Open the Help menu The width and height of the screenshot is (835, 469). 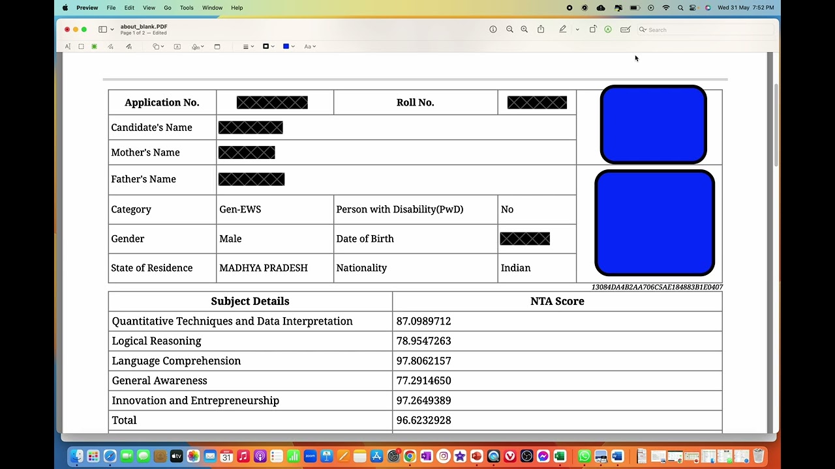click(x=237, y=8)
